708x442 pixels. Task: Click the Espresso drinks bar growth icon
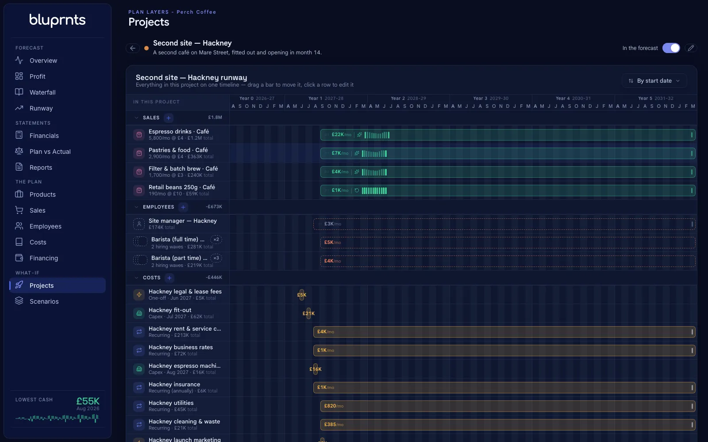(x=359, y=135)
